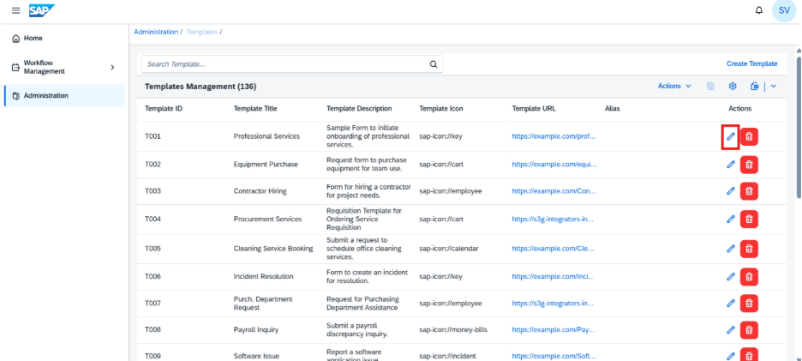Focus the Search Template input field
Image resolution: width=802 pixels, height=361 pixels.
(284, 64)
